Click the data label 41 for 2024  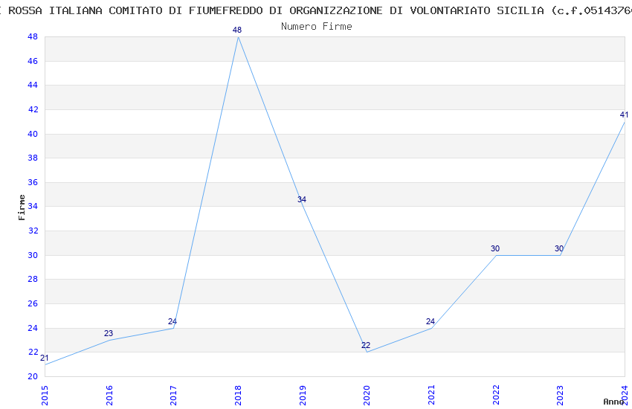coord(624,115)
